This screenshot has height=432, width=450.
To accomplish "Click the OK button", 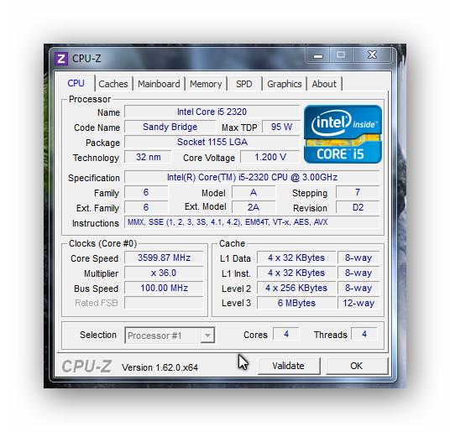I will click(x=357, y=366).
